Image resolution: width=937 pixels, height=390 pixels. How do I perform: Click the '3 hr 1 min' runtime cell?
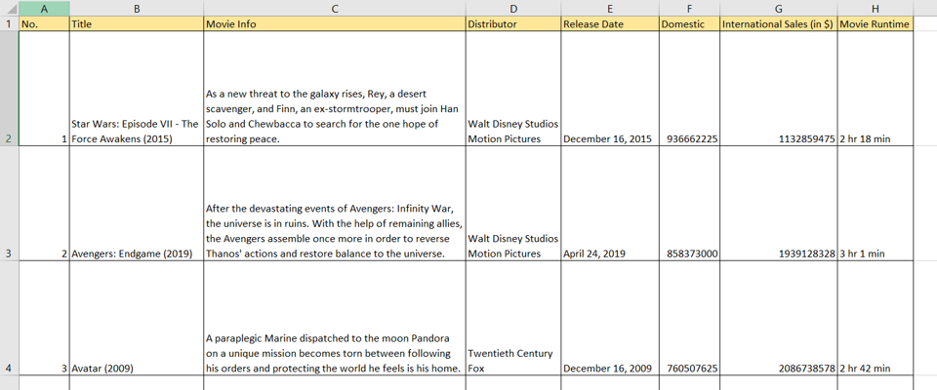(876, 203)
